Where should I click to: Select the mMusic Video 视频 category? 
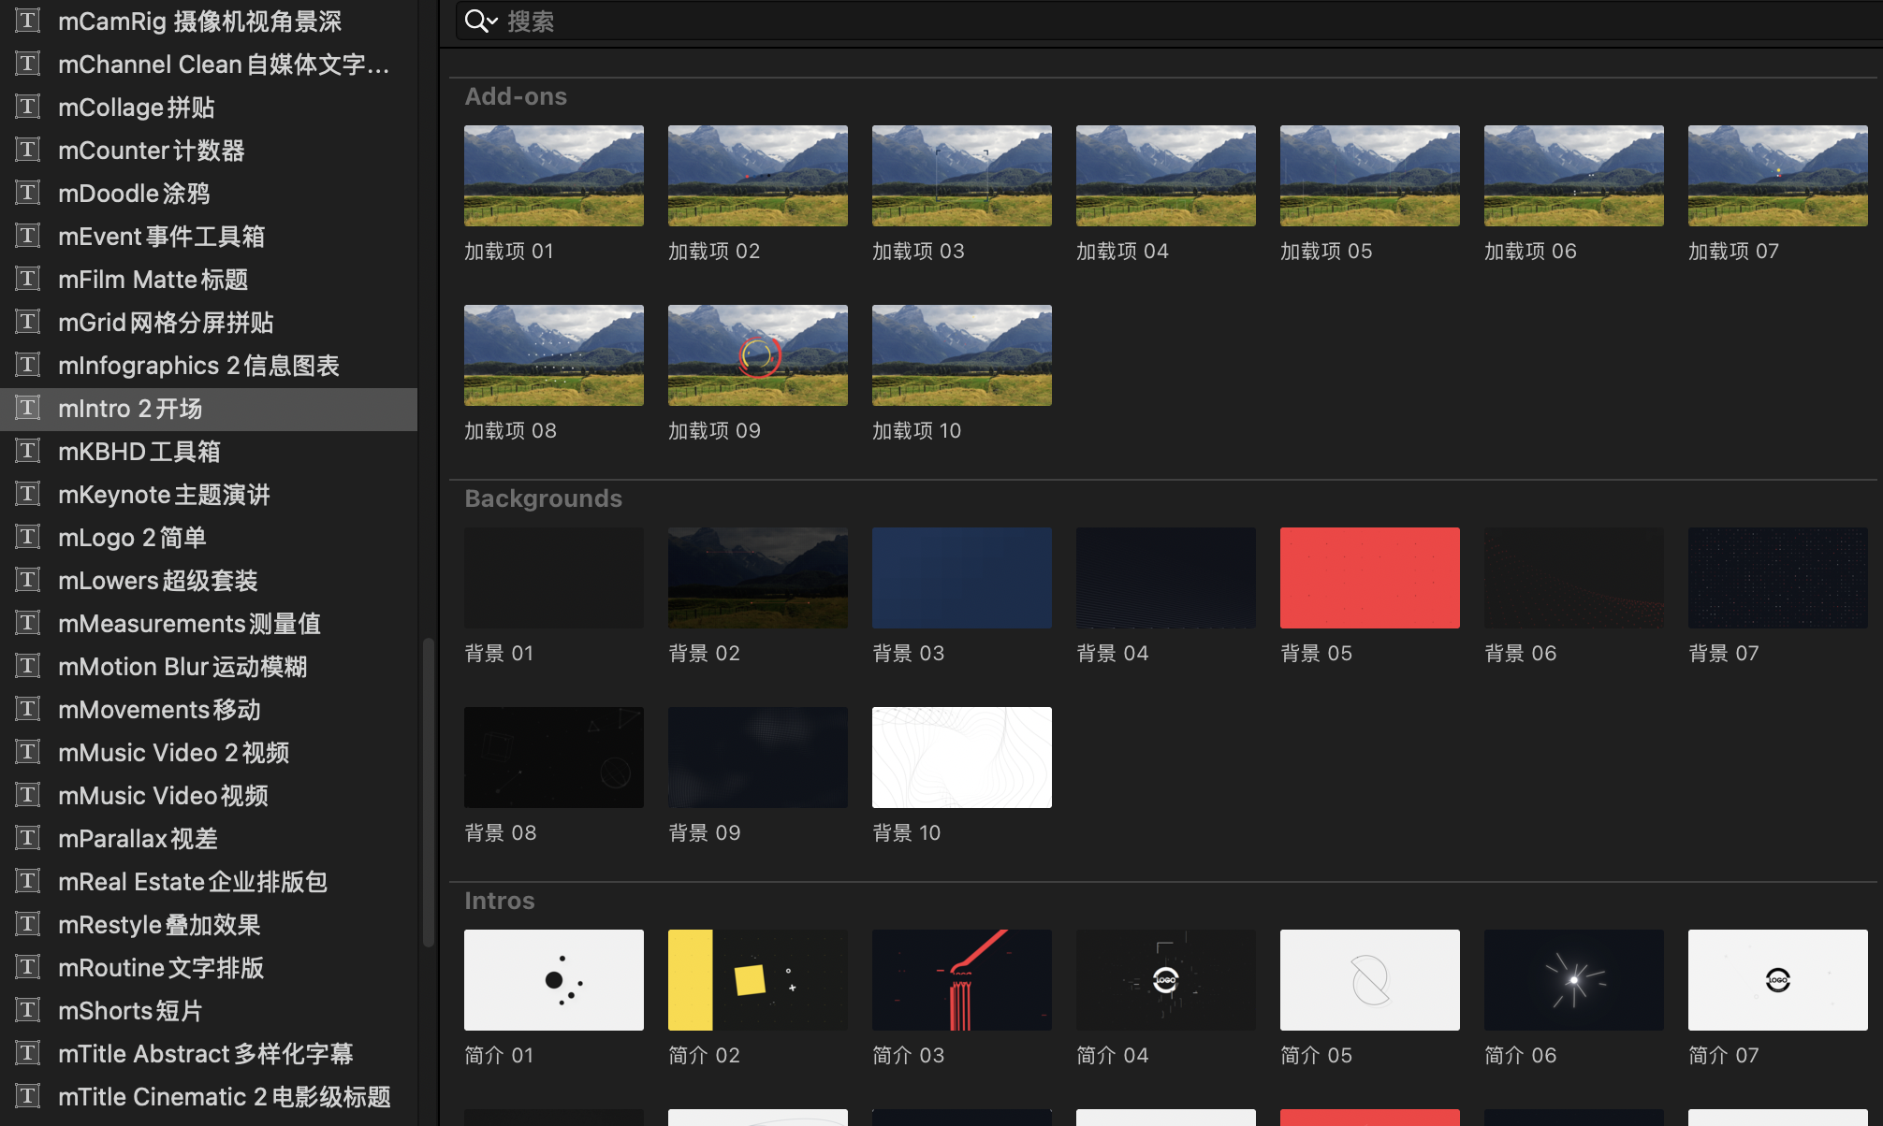209,795
